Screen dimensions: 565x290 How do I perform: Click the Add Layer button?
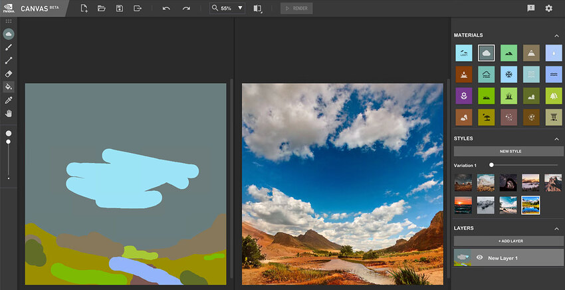pos(508,241)
